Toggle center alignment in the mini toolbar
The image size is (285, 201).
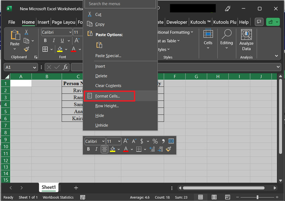click(104, 149)
